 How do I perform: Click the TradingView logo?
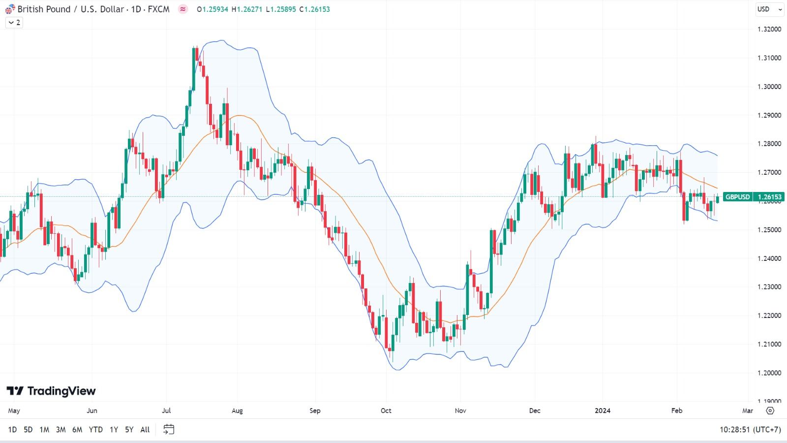(x=51, y=391)
